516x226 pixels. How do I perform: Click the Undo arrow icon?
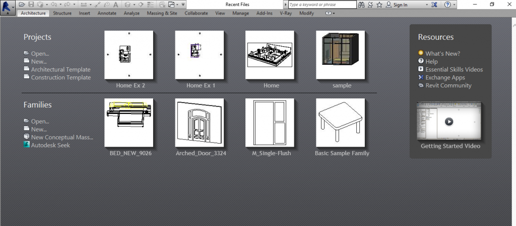click(x=54, y=5)
